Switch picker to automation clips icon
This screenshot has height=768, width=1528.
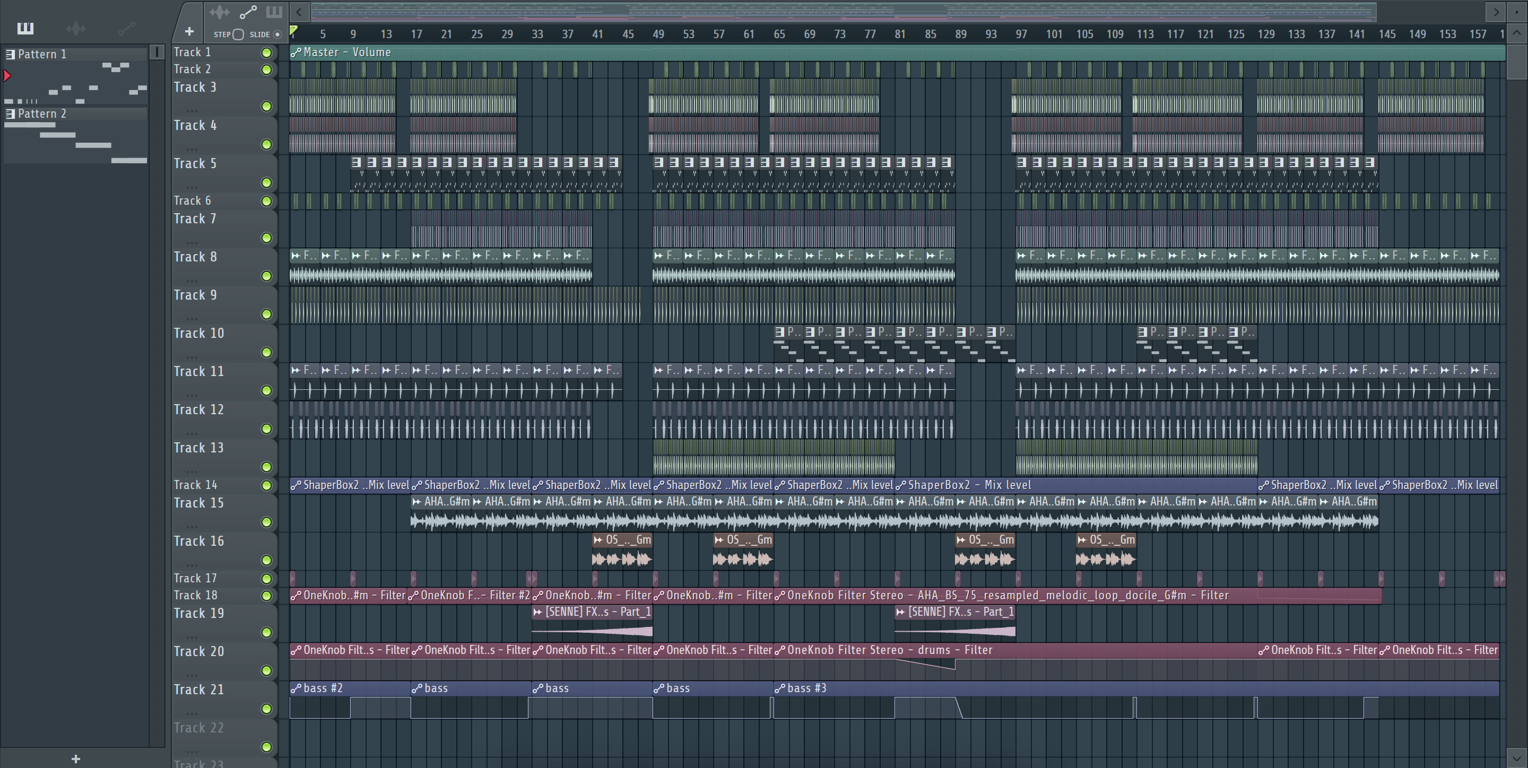126,28
